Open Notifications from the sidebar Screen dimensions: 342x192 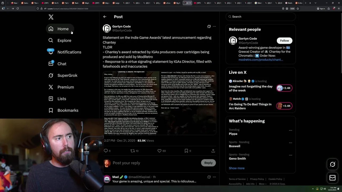pyautogui.click(x=65, y=52)
